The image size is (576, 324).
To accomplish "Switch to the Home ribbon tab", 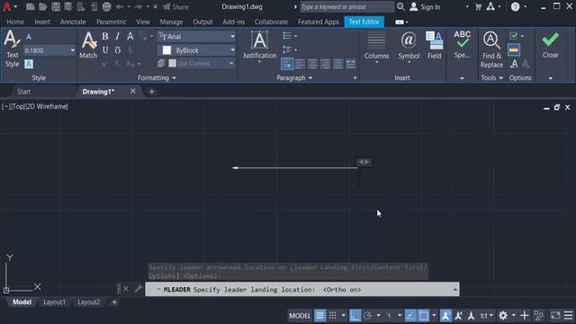I will [15, 22].
